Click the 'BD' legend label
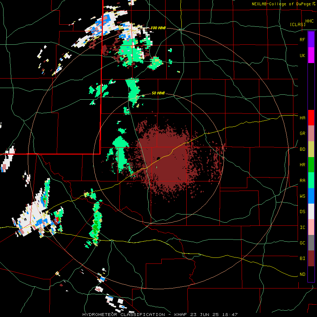 point(302,149)
